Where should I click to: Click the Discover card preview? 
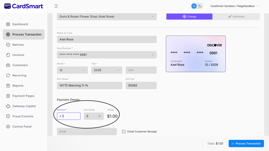tap(196, 54)
